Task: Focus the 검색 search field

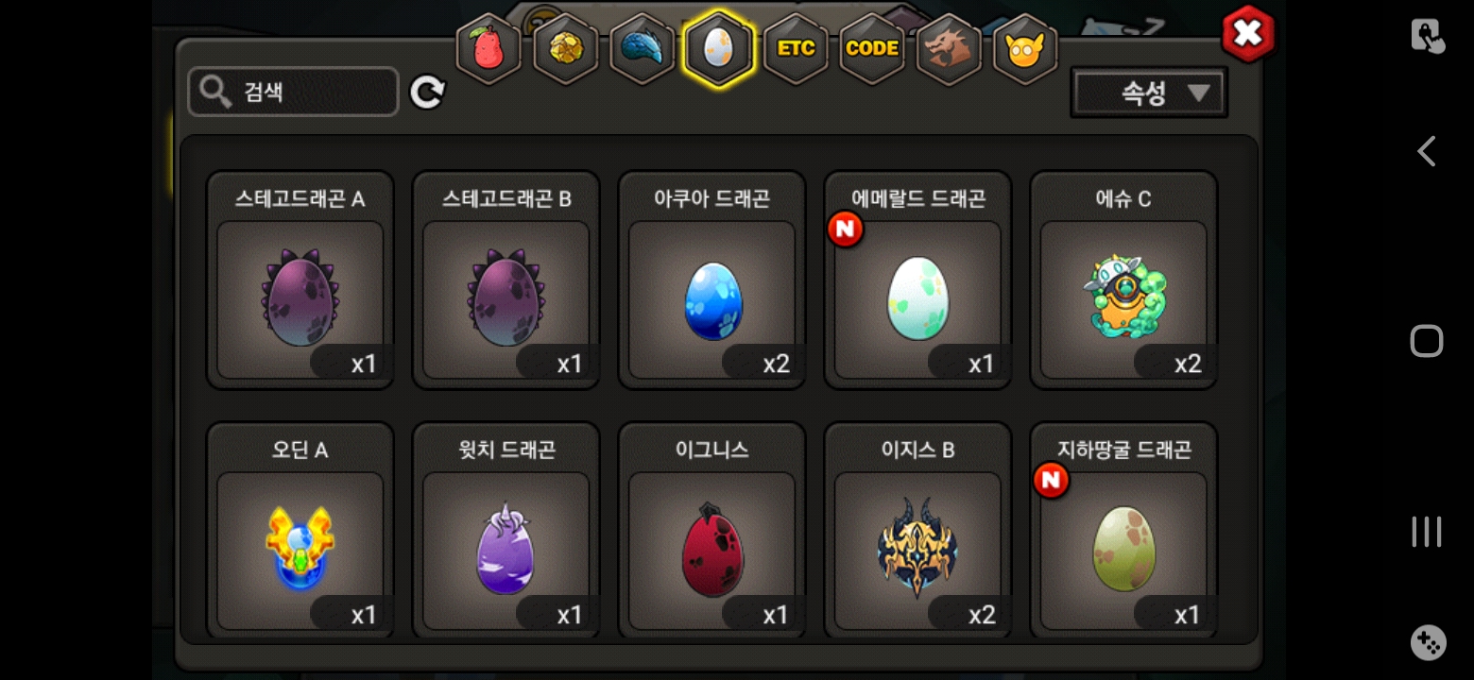Action: [293, 92]
